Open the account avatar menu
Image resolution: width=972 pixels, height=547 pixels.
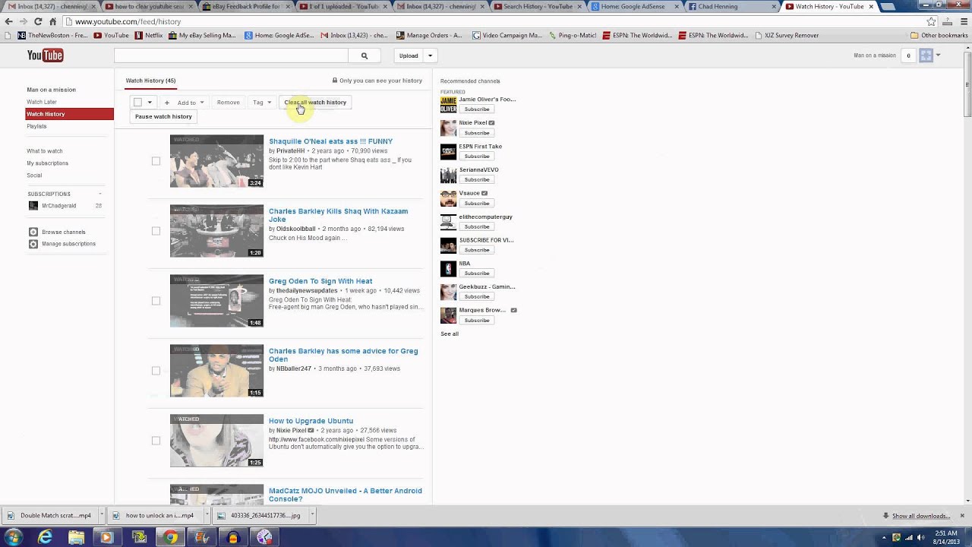click(926, 55)
